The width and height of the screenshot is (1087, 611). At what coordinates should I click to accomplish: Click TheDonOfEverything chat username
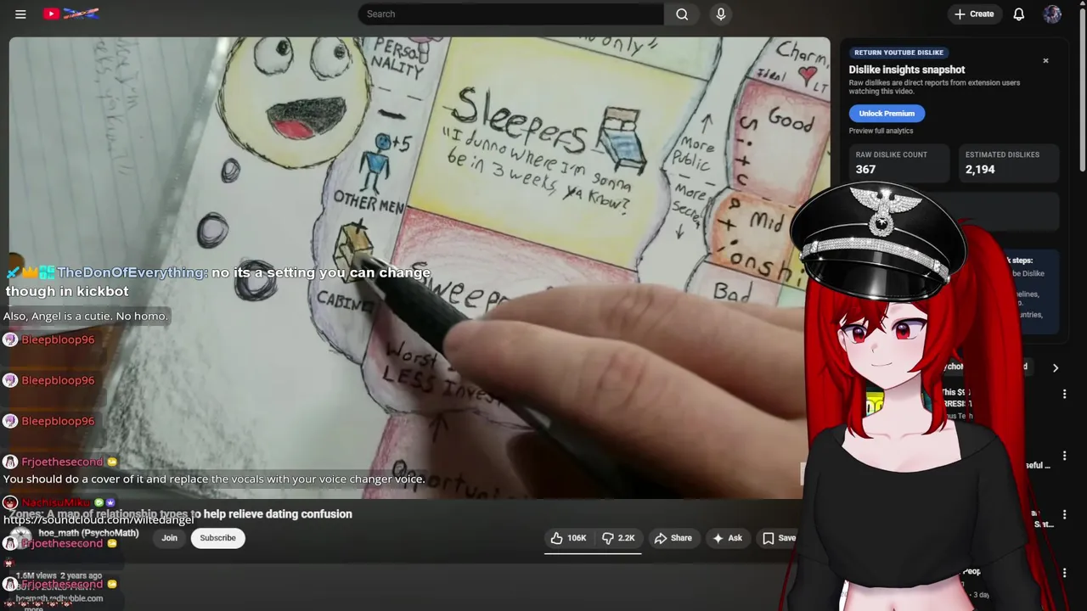131,272
